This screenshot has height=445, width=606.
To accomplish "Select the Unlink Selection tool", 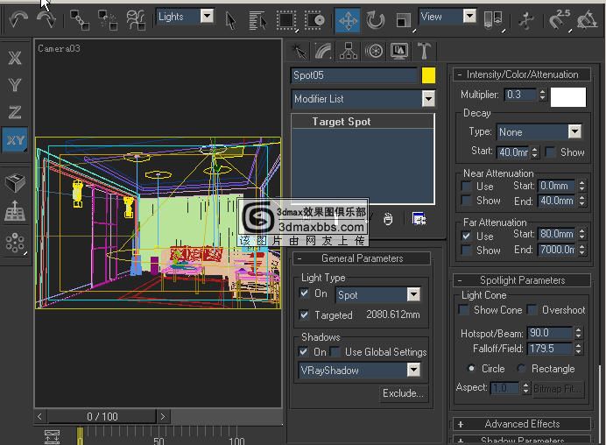I will pos(108,20).
